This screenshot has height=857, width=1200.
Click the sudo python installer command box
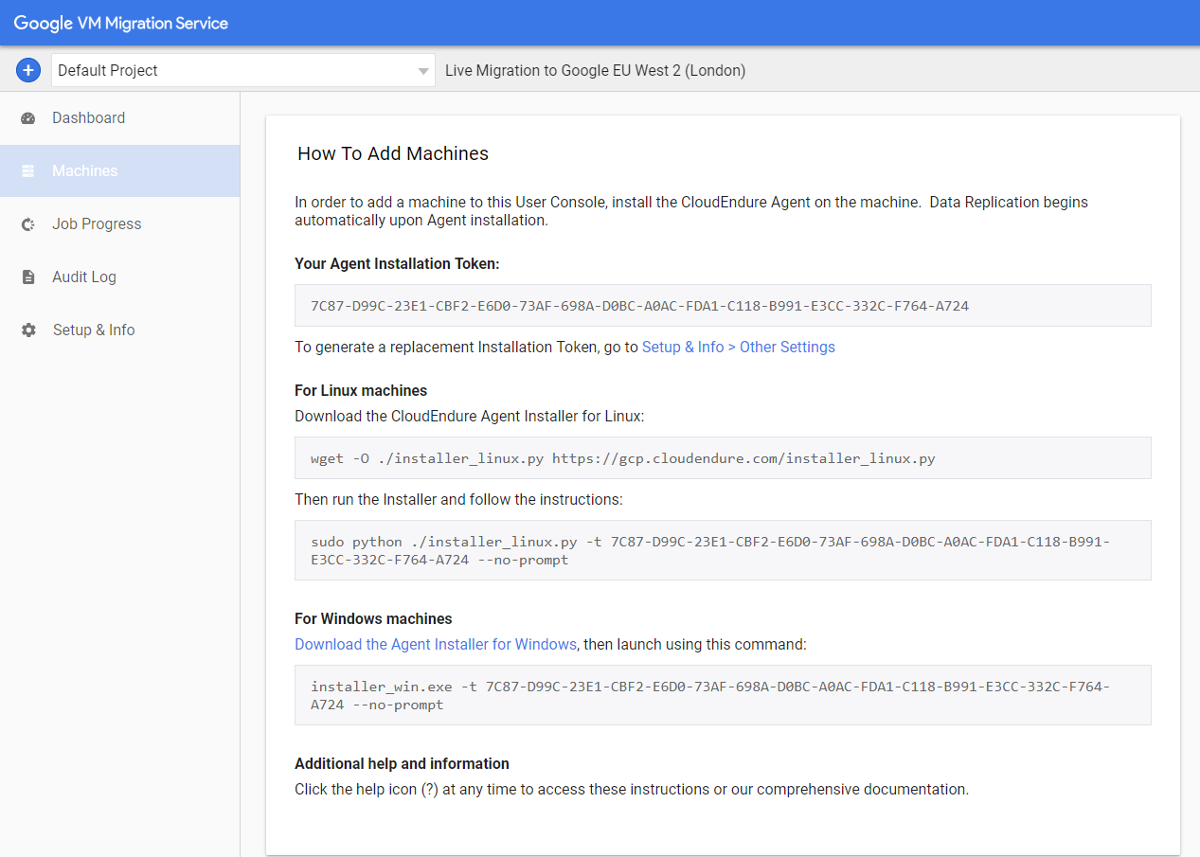(723, 550)
